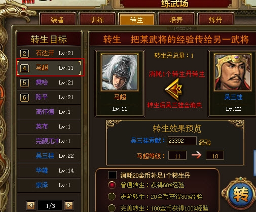This screenshot has width=256, height=212.
Task: Go to next page of general list
Action: tap(69, 205)
